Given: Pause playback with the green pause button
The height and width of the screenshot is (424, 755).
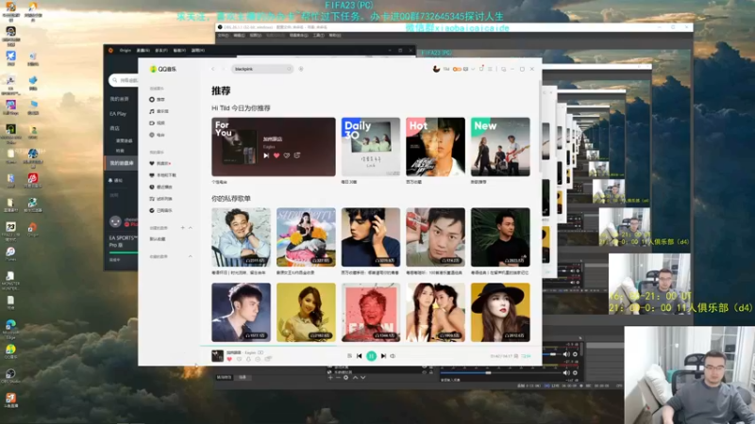Looking at the screenshot, I should coord(371,356).
